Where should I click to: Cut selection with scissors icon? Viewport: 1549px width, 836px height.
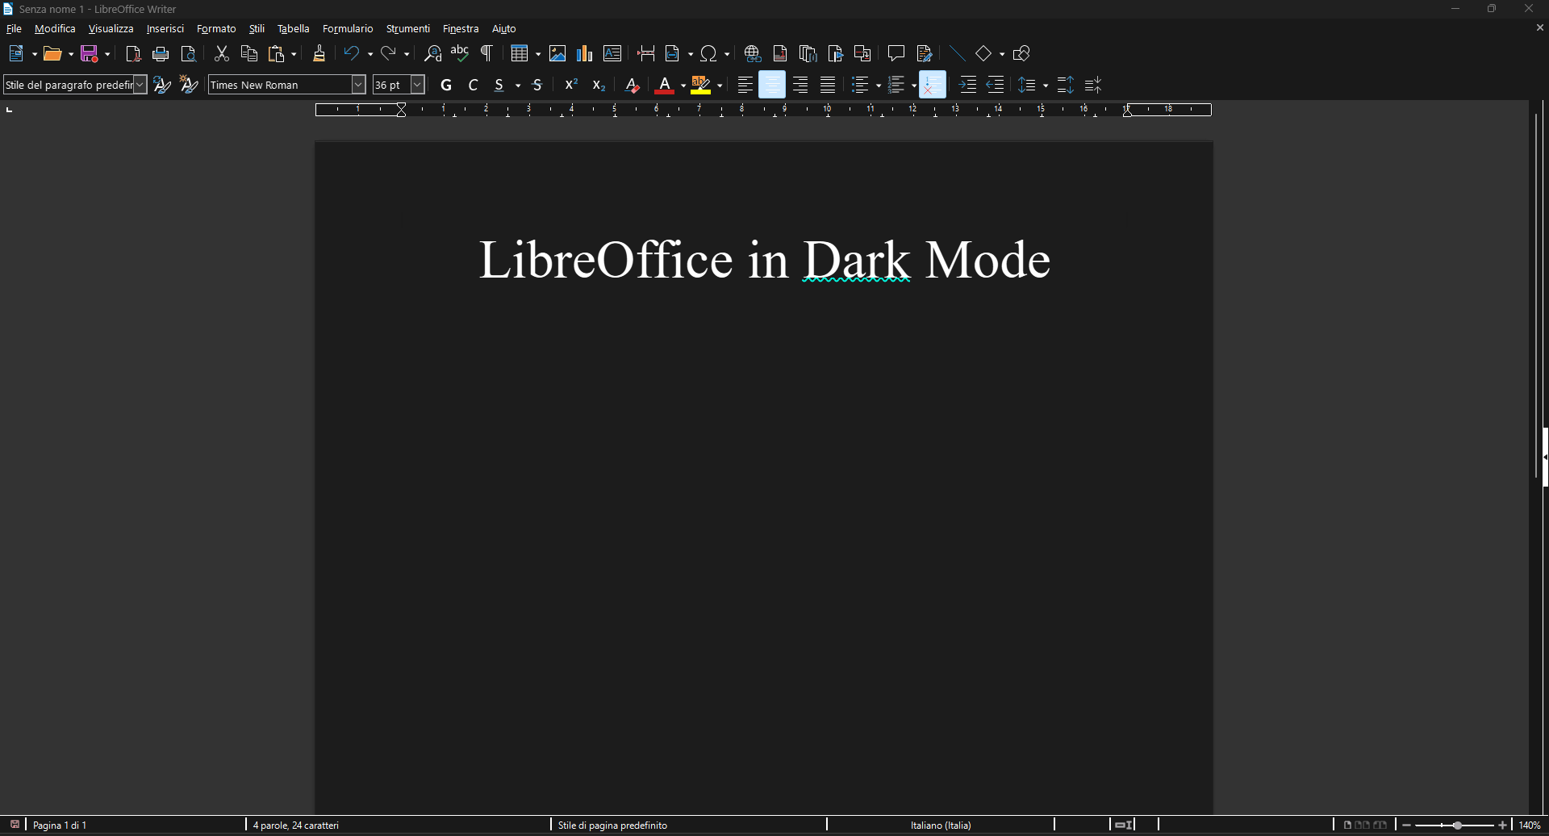pos(222,54)
